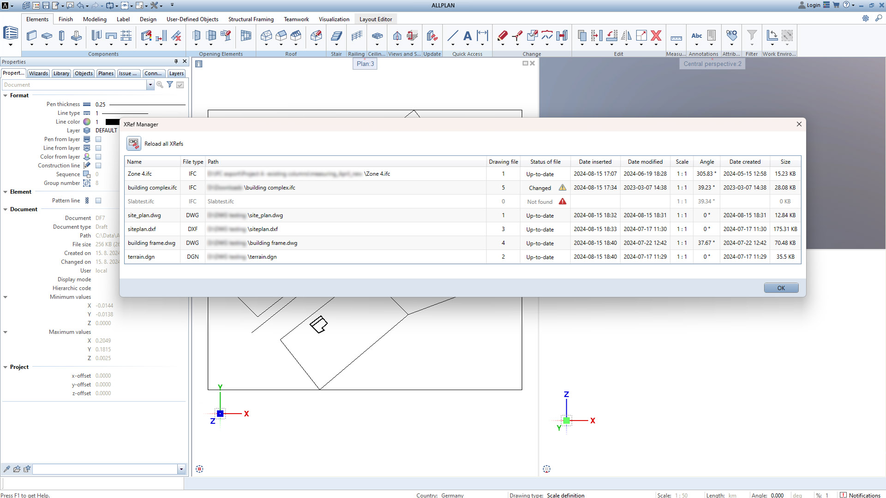The height and width of the screenshot is (498, 886).
Task: Click the Reload all XRefs icon
Action: pos(134,143)
